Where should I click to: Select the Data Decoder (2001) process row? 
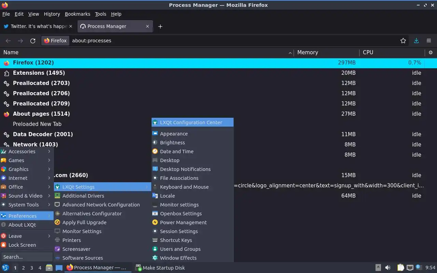point(218,134)
